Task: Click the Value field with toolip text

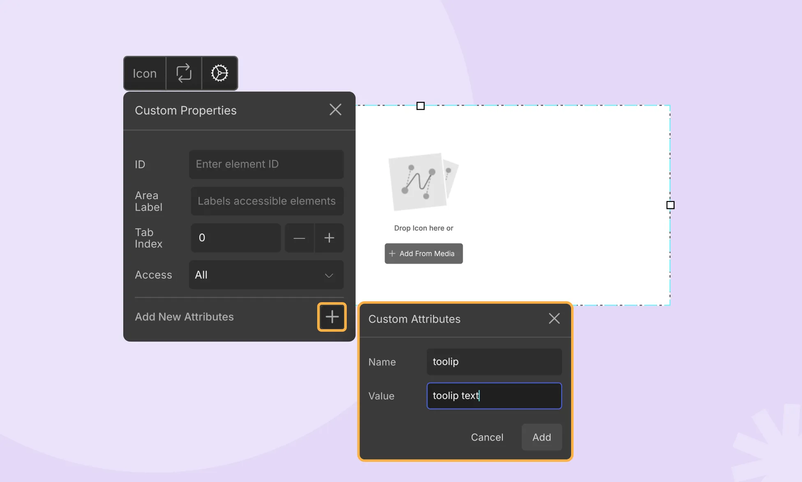Action: click(x=494, y=396)
